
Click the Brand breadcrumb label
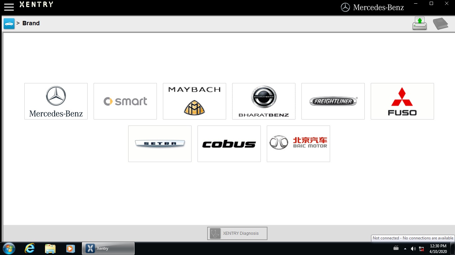31,23
